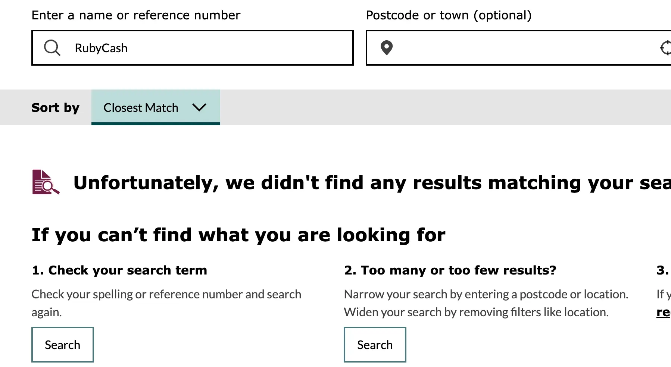Expand the sort chevron arrow
671x367 pixels.
(x=199, y=107)
